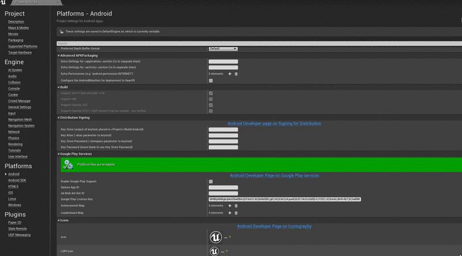462x256 pixels.
Task: Click the Key Password field
Action: 223,148
